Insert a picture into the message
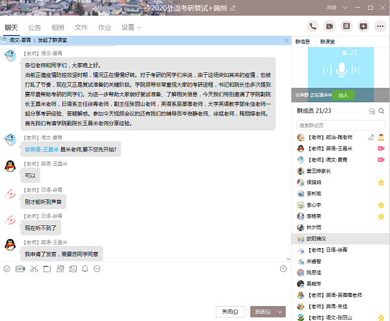390x321 pixels. 71,268
